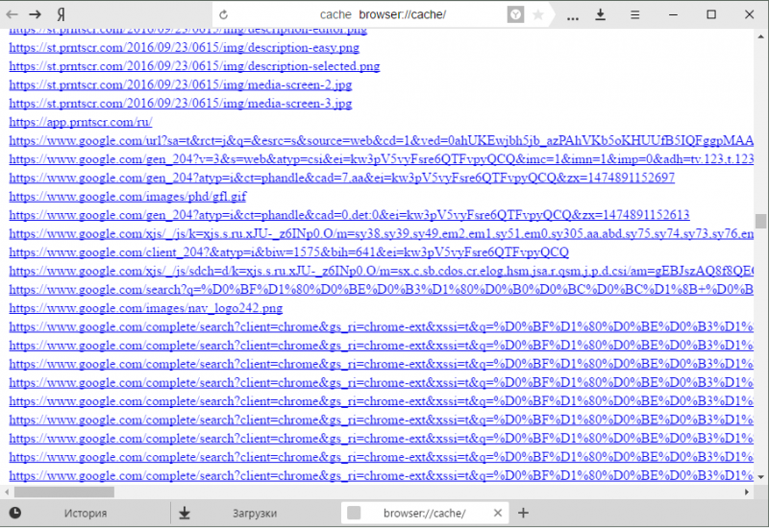The image size is (769, 528).
Task: Open https://app.prntscr.com/ru/ link
Action: point(81,123)
